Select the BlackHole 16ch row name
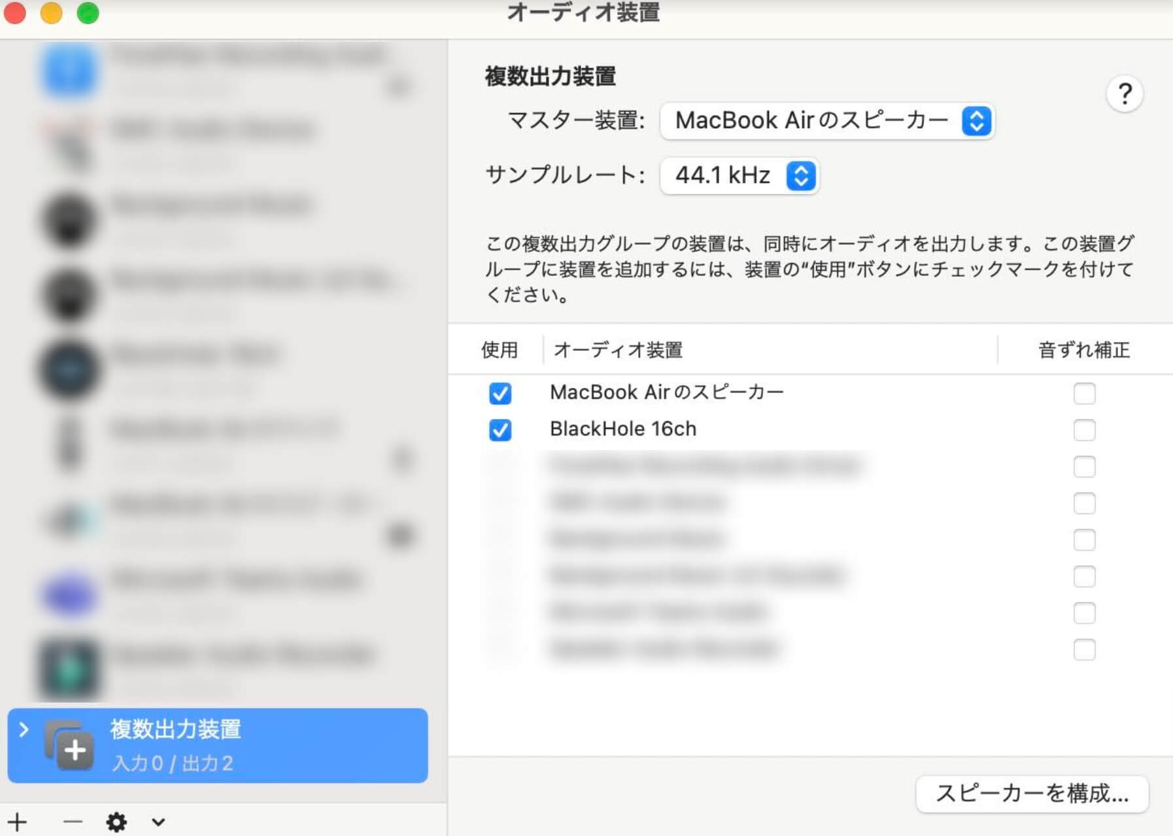Viewport: 1173px width, 836px height. coord(623,429)
